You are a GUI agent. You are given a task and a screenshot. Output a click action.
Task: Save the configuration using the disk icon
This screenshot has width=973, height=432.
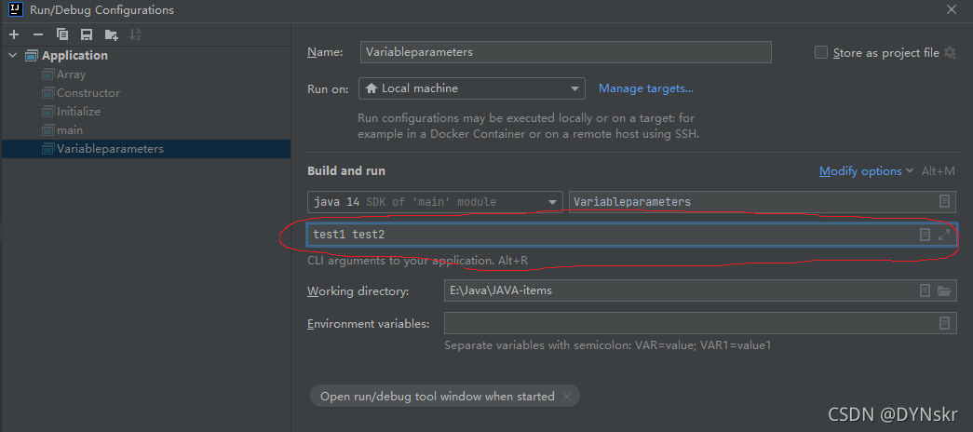tap(87, 34)
